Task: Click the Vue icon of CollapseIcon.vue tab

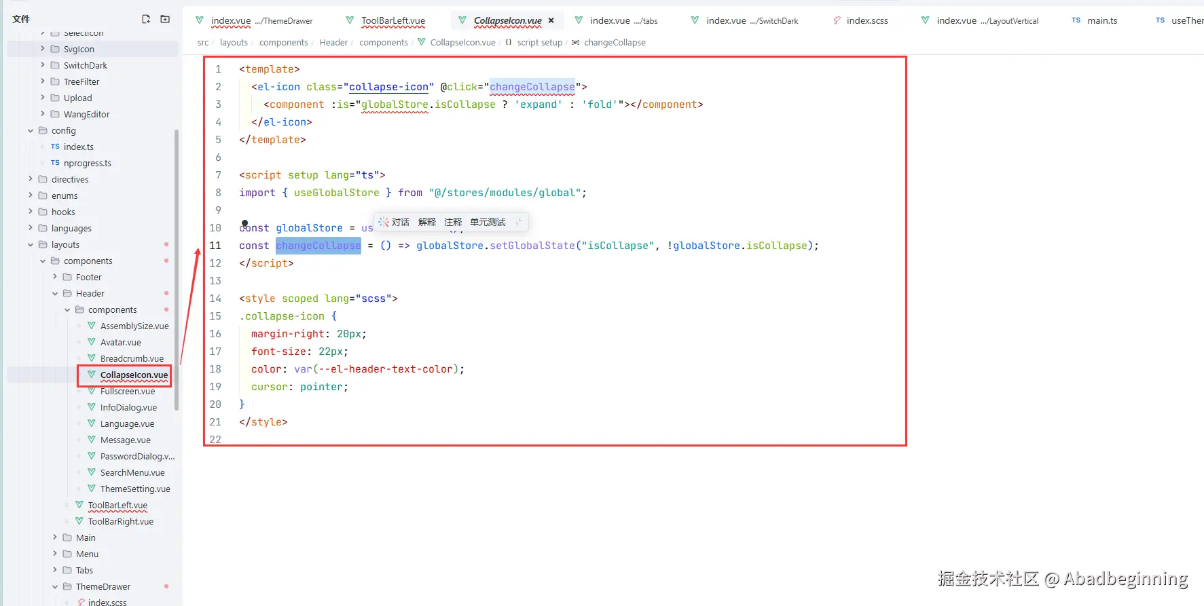Action: [x=462, y=20]
